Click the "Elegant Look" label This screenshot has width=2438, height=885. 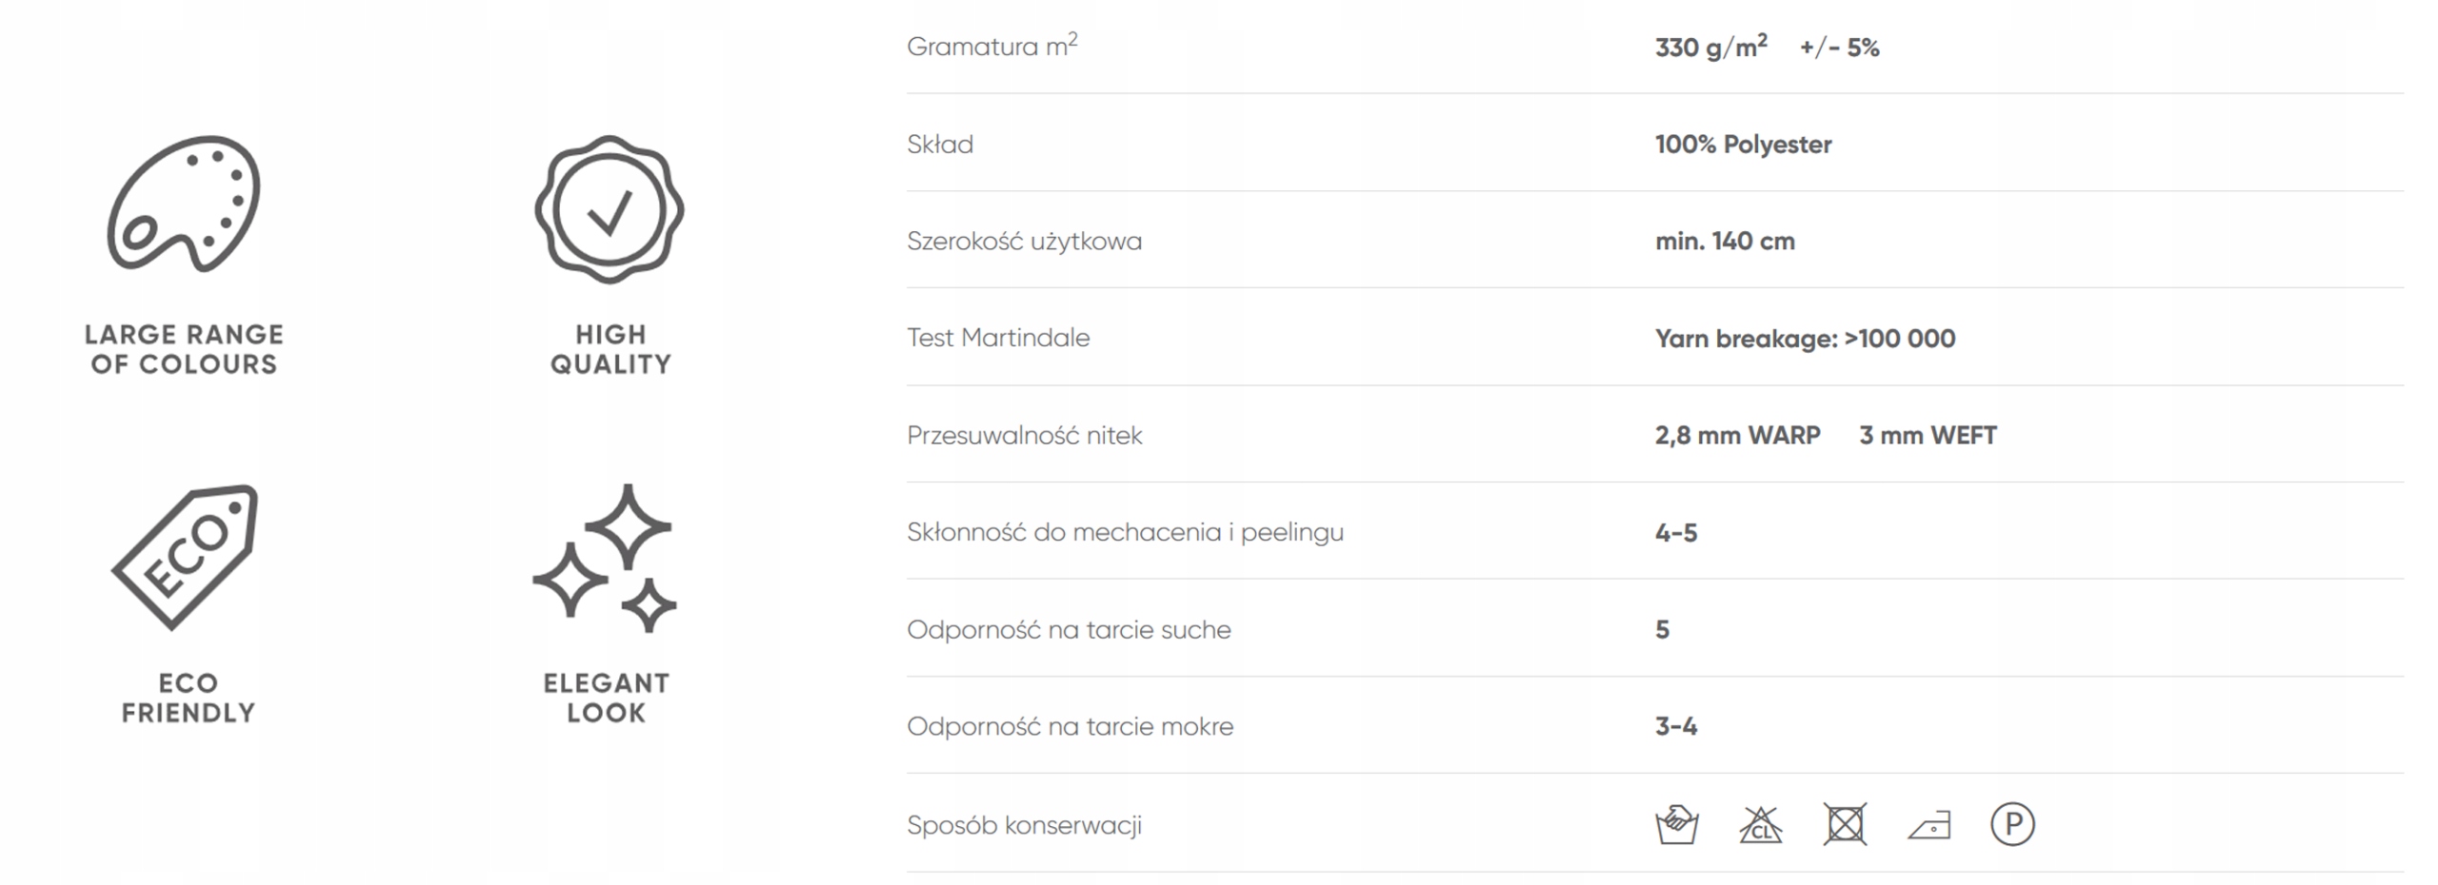pos(607,698)
